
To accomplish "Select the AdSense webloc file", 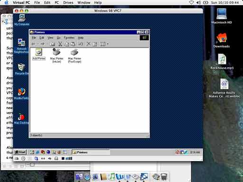I will coord(224,88).
